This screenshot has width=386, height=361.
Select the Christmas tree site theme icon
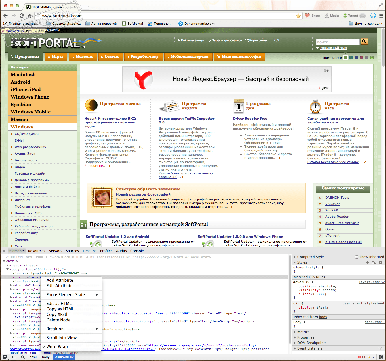[372, 57]
